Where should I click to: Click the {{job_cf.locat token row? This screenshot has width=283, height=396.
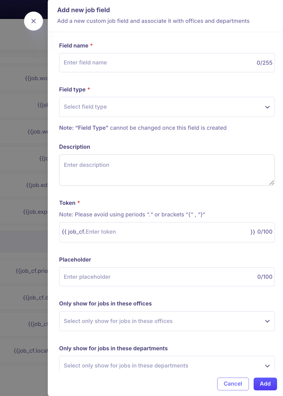pos(31,351)
